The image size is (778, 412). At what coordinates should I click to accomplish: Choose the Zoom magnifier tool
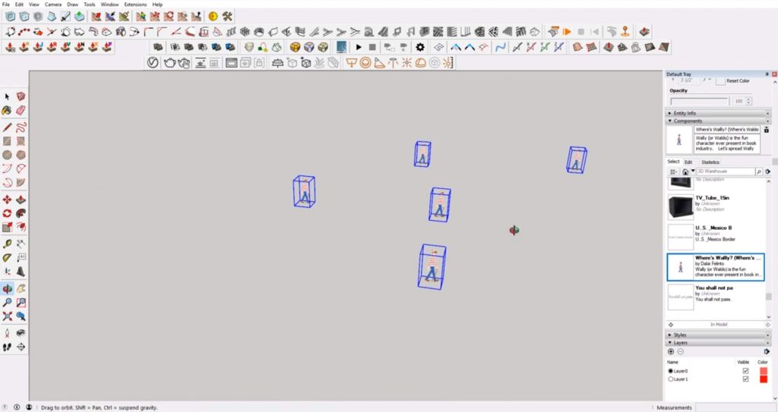pos(7,303)
